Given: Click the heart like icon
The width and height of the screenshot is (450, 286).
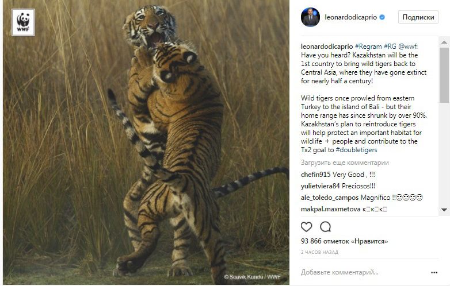Looking at the screenshot, I should pyautogui.click(x=307, y=226).
